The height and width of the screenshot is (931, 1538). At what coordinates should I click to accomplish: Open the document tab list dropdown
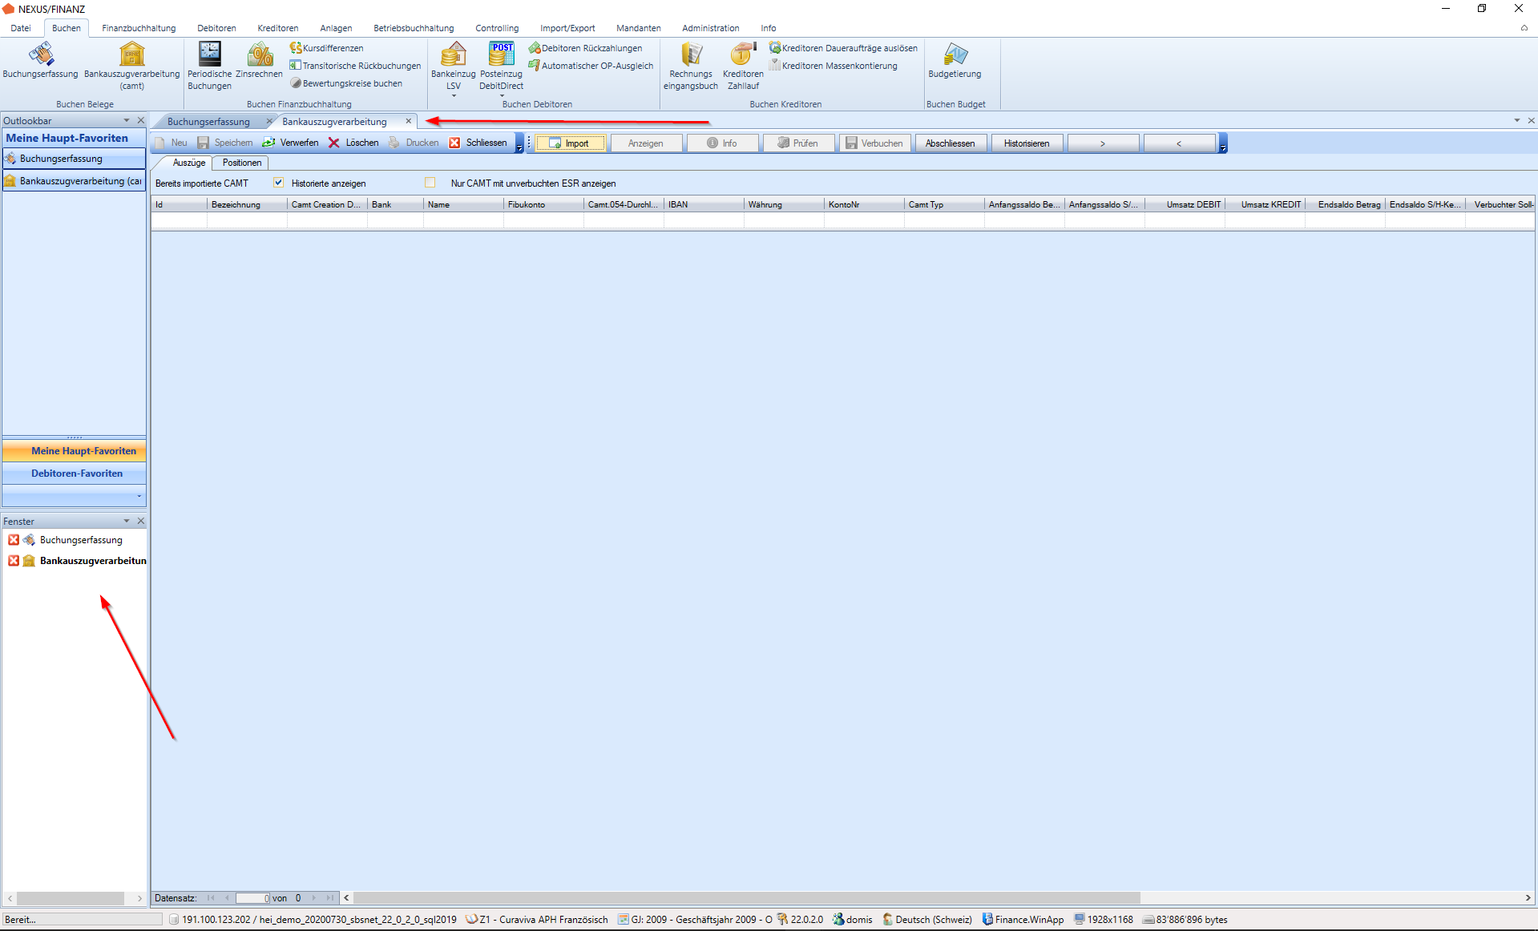[x=1516, y=121]
